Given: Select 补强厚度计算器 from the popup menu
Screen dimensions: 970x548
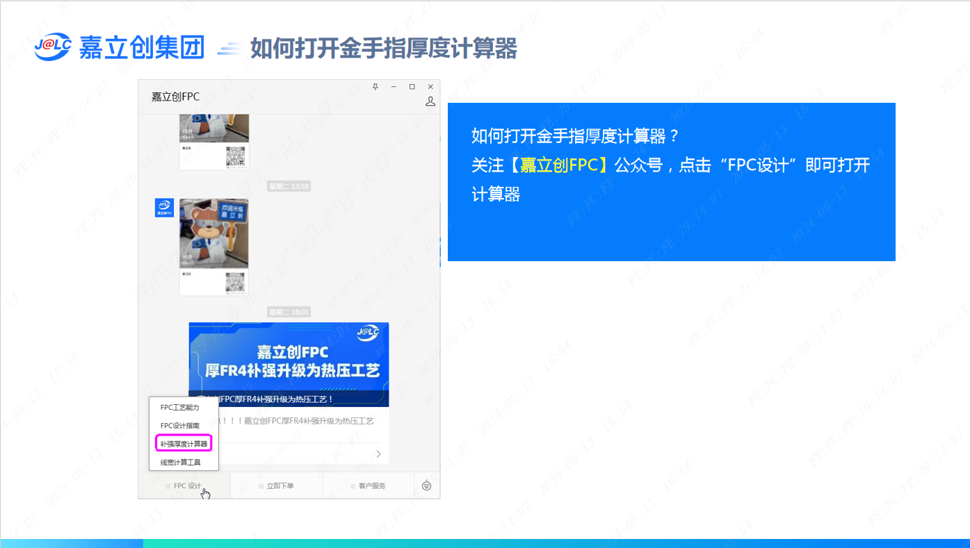Looking at the screenshot, I should (184, 443).
